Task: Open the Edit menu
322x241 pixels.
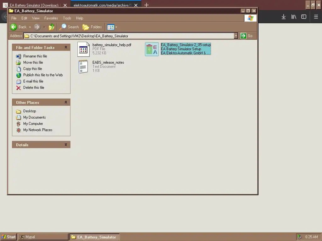Action: point(24,18)
